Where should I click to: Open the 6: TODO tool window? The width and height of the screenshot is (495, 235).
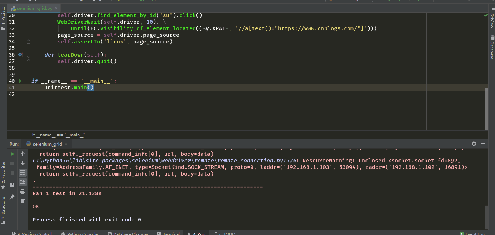tap(224, 234)
